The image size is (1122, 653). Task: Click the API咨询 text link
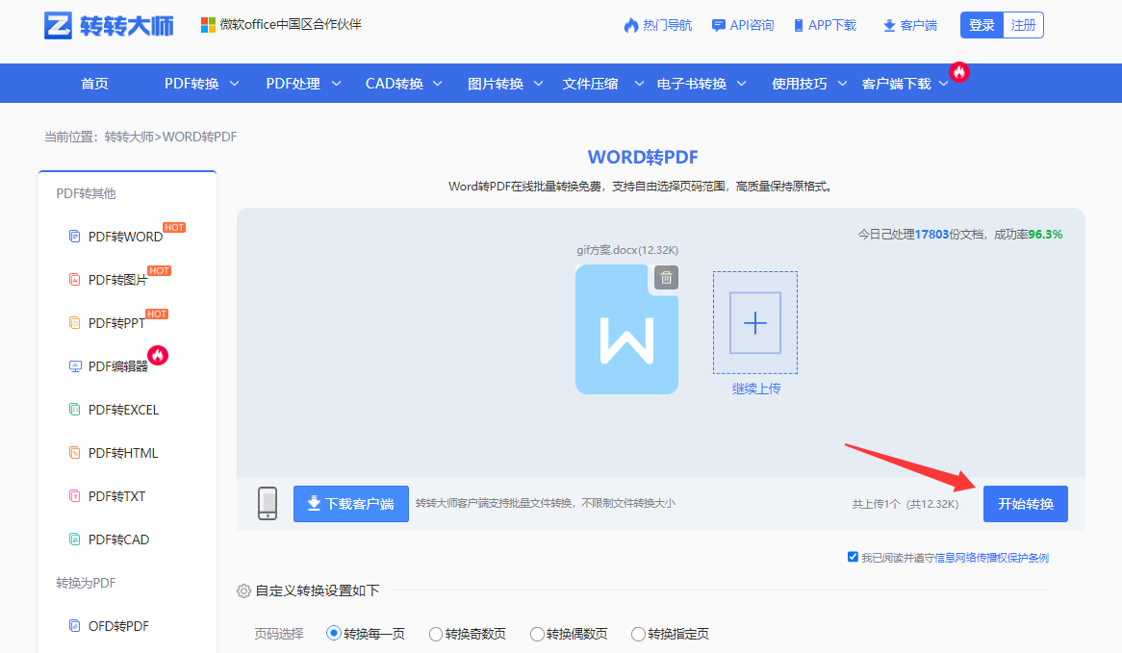tap(752, 25)
